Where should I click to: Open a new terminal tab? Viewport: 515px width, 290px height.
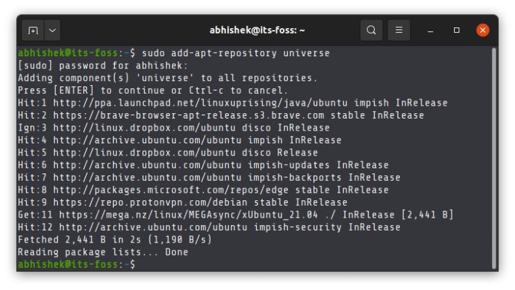coord(33,30)
